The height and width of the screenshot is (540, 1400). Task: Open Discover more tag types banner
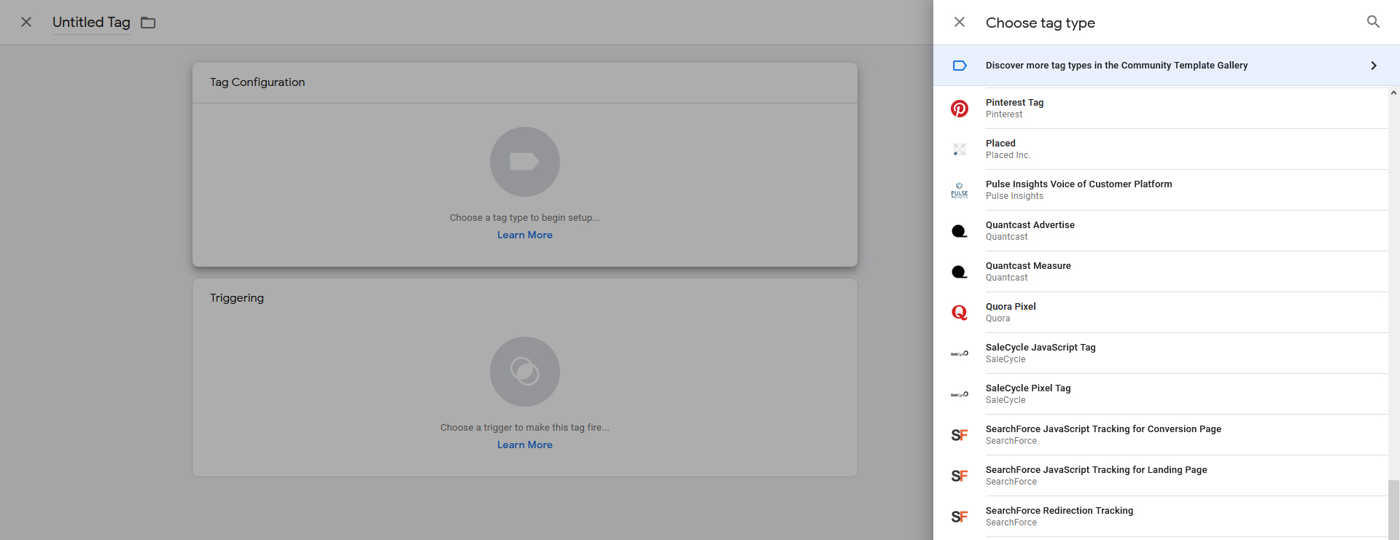pos(1167,66)
